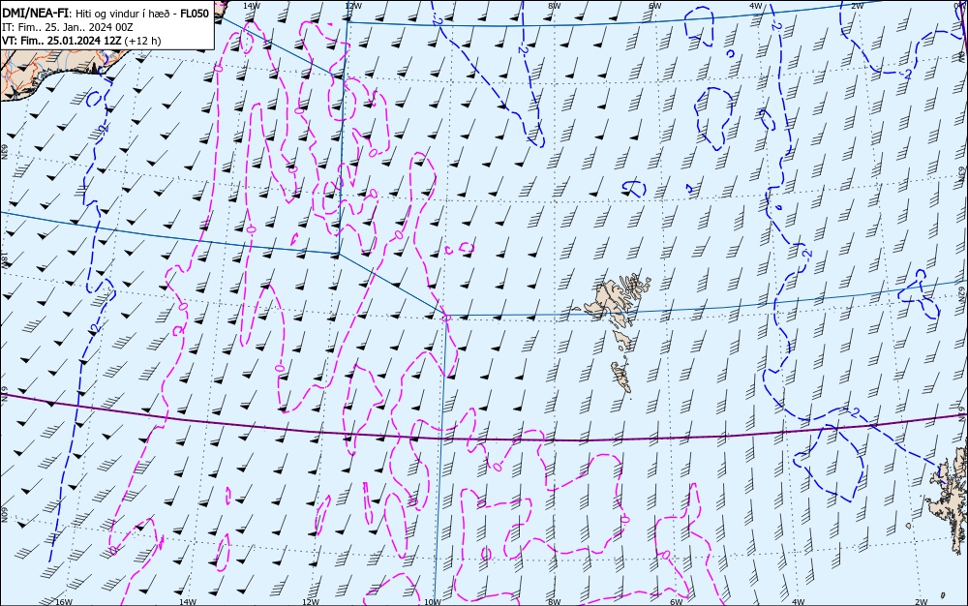Click the 4W longitude label on bottom edge
The height and width of the screenshot is (606, 968).
point(798,602)
